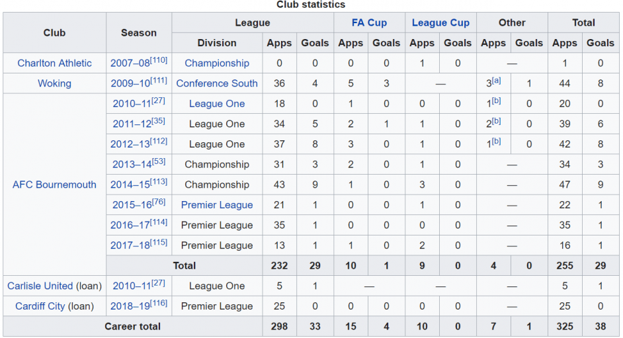Open the Carlisle United link

[40, 286]
